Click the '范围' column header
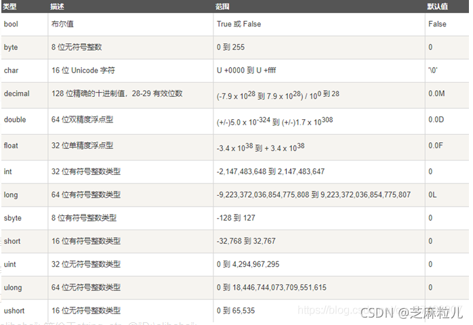The height and width of the screenshot is (325, 473). coord(222,6)
